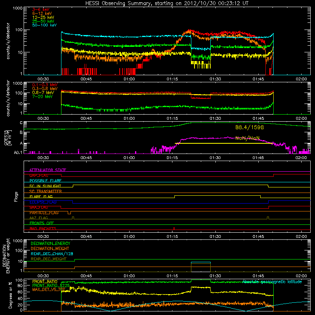Select the cyan 50-100 keV legend label

44,25
